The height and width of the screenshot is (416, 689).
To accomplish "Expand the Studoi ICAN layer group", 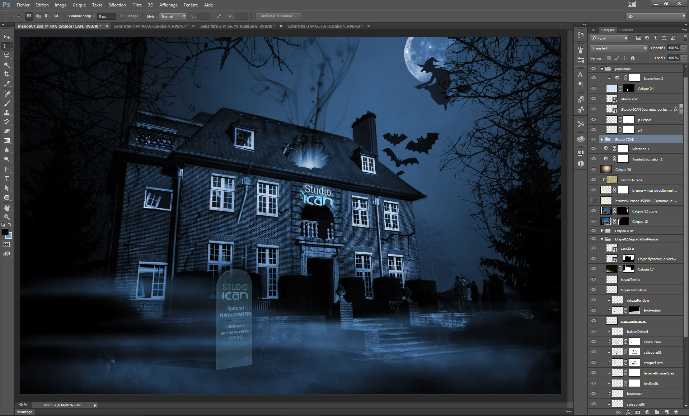I will pyautogui.click(x=602, y=139).
